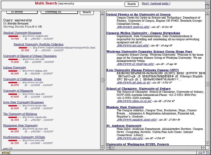Open Stanford University: Portfolio Collection link
211x155 pixels.
(x=39, y=44)
